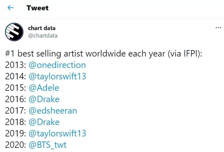Open the tweet's more options ellipsis menu

pos(218,28)
